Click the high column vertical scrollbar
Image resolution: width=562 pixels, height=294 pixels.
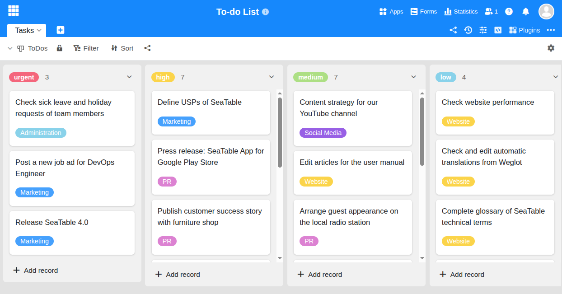pyautogui.click(x=280, y=132)
